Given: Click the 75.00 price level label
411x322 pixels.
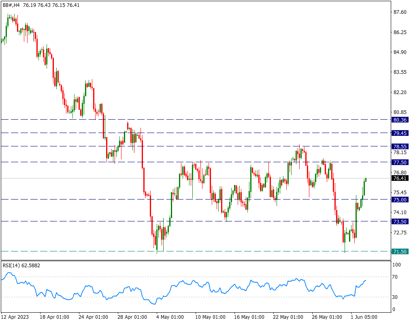Looking at the screenshot, I should tap(400, 200).
